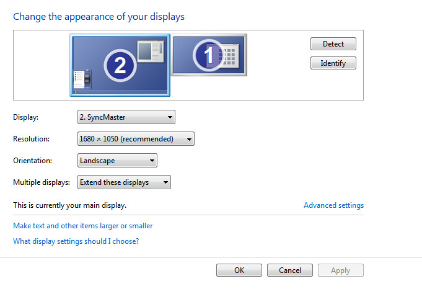Open the Orientation dropdown set to Landscape

(x=118, y=161)
